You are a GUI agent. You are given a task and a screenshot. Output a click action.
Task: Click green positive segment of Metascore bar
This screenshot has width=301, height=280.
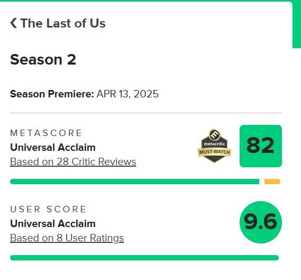click(134, 182)
